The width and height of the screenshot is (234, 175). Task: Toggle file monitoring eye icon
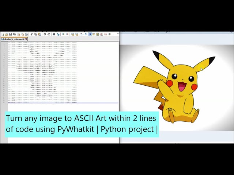point(110,34)
